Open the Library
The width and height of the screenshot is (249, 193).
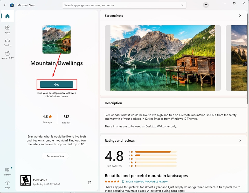point(7,171)
